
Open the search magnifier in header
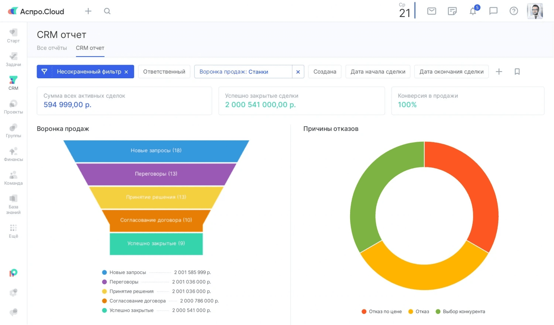107,11
